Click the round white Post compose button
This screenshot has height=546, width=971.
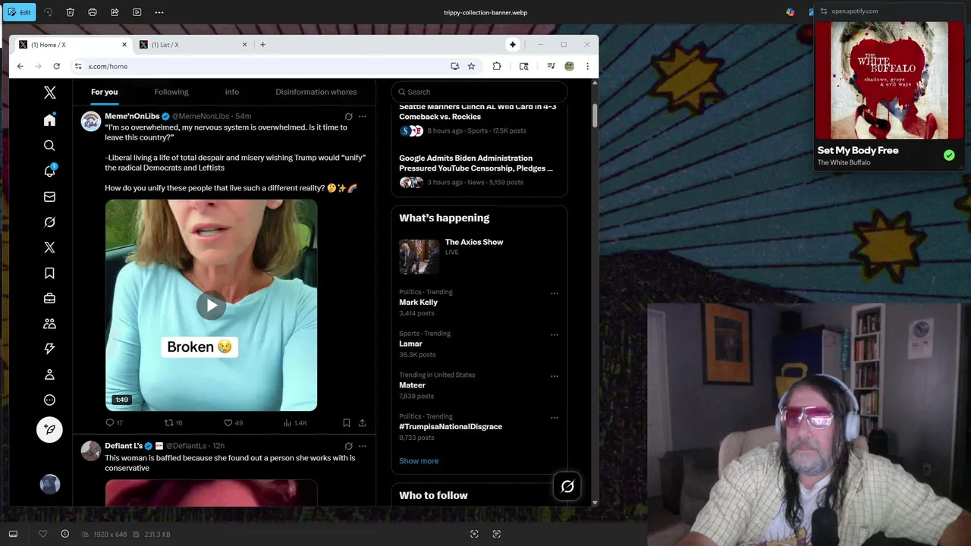[x=49, y=429]
